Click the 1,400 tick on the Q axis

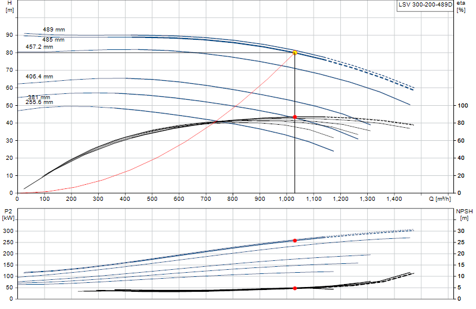pyautogui.click(x=394, y=199)
